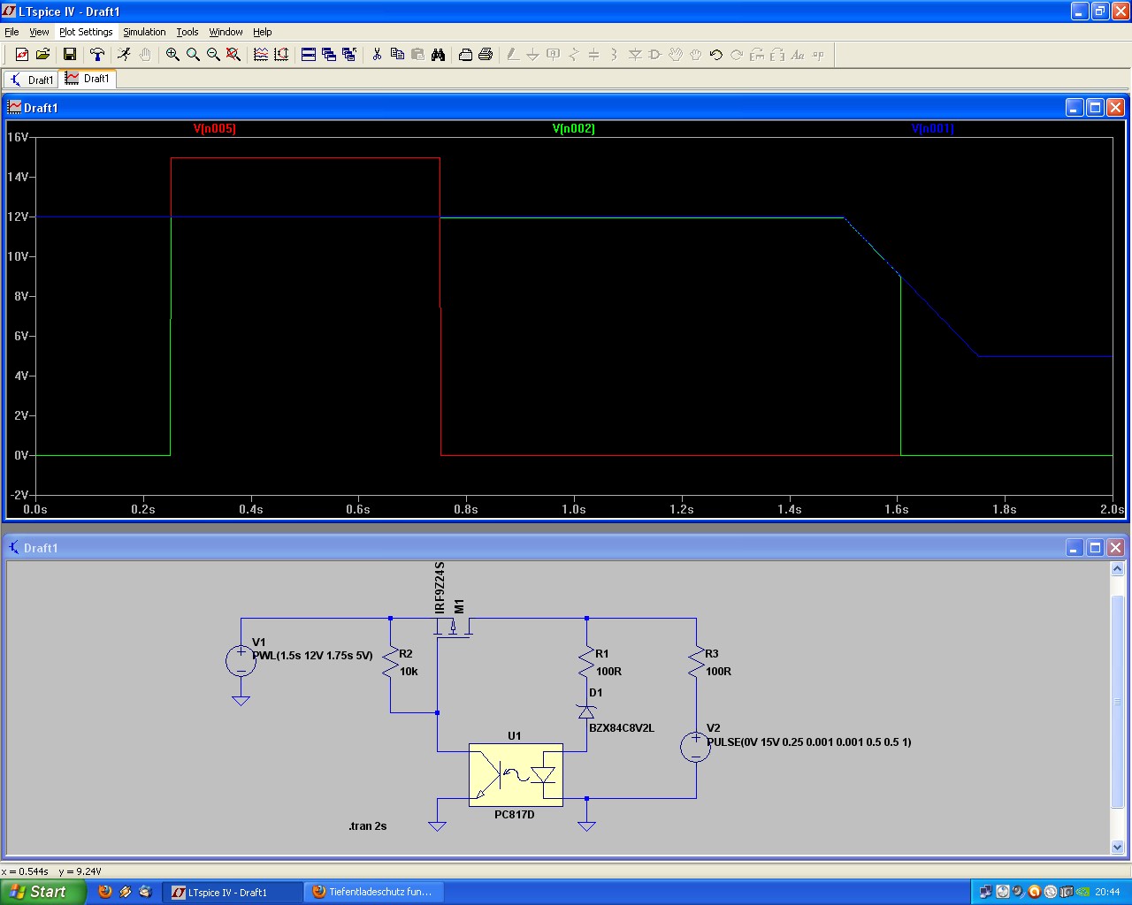Click the Zoom Out magnifier icon
The height and width of the screenshot is (905, 1132).
pyautogui.click(x=213, y=55)
